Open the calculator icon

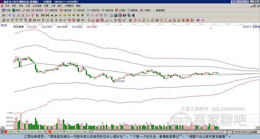116,15
